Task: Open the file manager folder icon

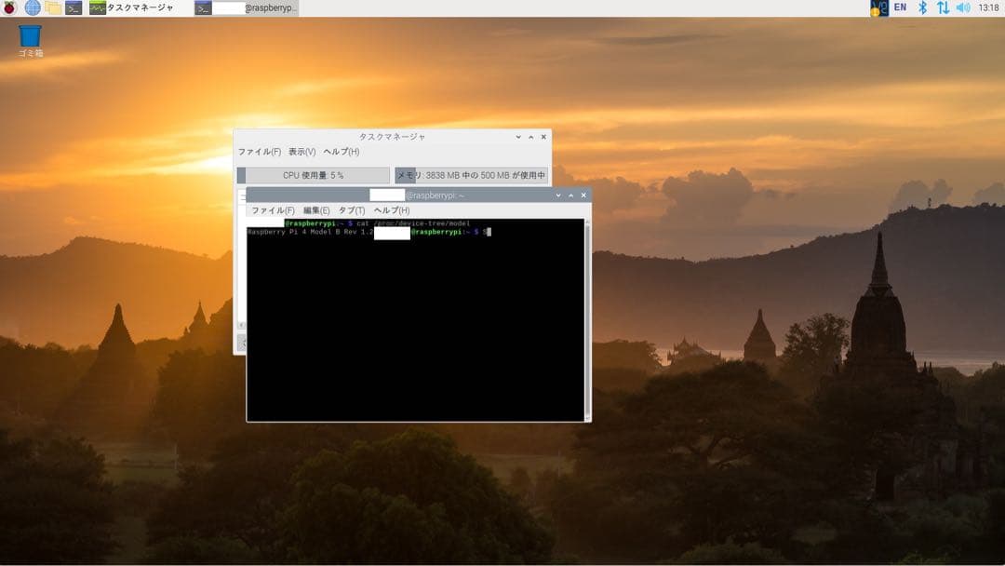Action: 54,7
